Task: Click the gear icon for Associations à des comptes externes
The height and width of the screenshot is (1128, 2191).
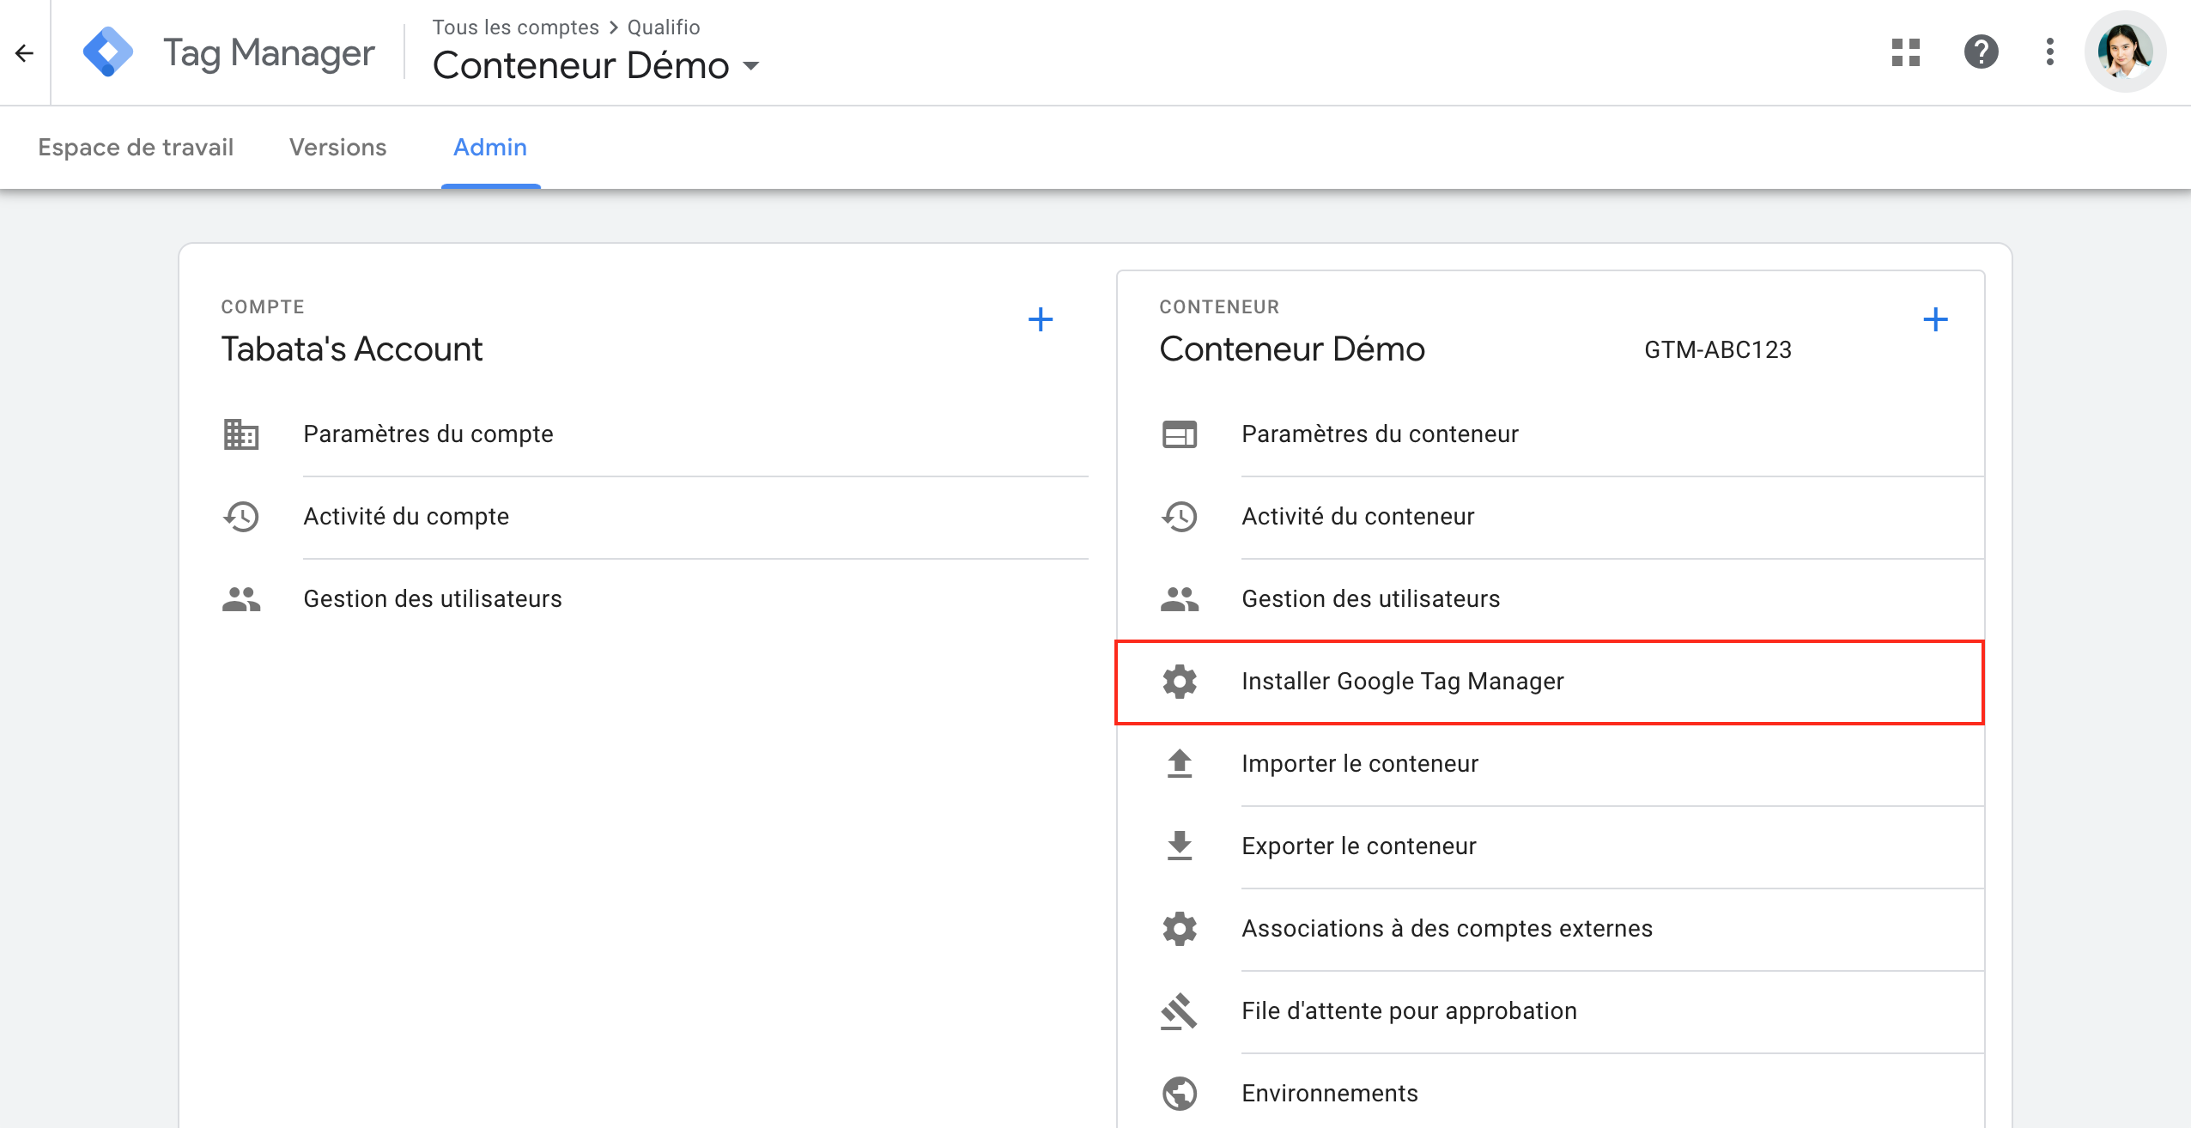Action: coord(1180,929)
